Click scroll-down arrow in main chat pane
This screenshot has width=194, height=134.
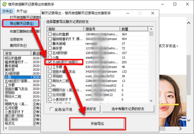point(189,120)
